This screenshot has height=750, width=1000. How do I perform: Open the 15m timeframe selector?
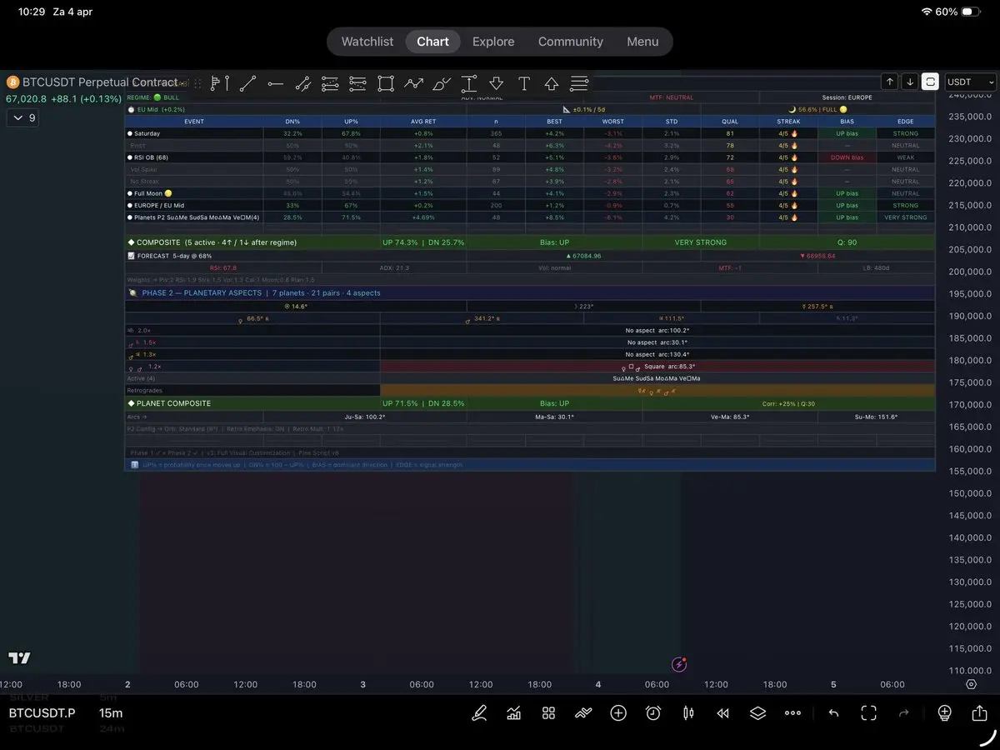point(111,713)
